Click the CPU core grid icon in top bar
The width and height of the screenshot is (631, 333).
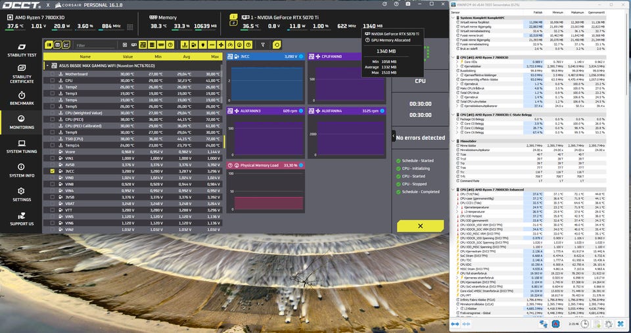pyautogui.click(x=129, y=27)
